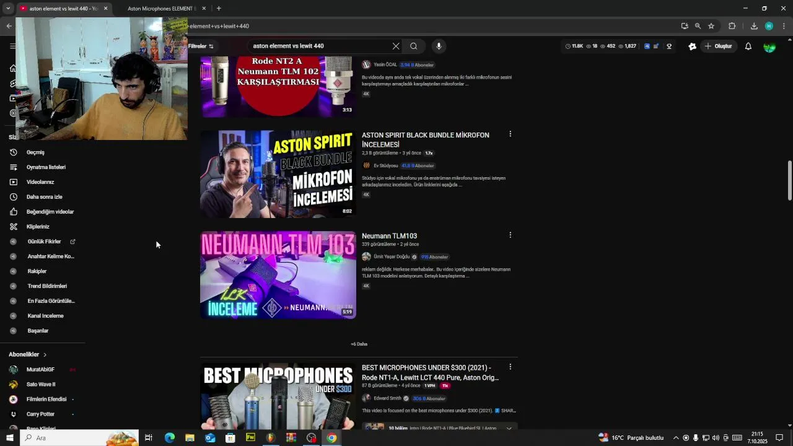
Task: Open Klipleriniz in the sidebar
Action: (38, 227)
